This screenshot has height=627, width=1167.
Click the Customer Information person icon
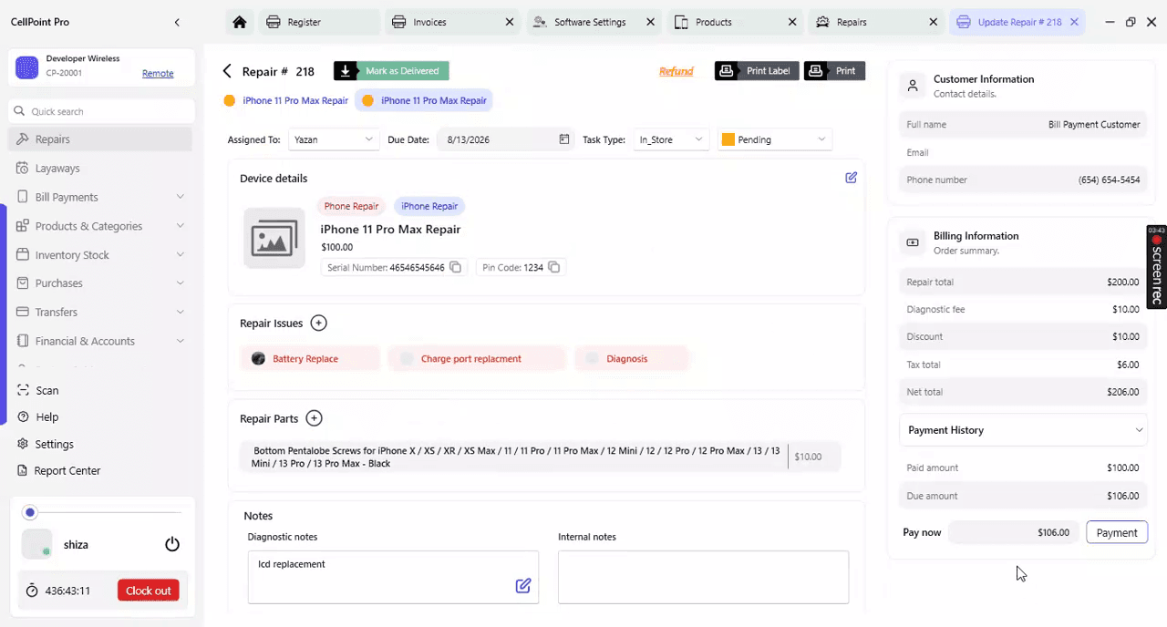[x=912, y=87]
